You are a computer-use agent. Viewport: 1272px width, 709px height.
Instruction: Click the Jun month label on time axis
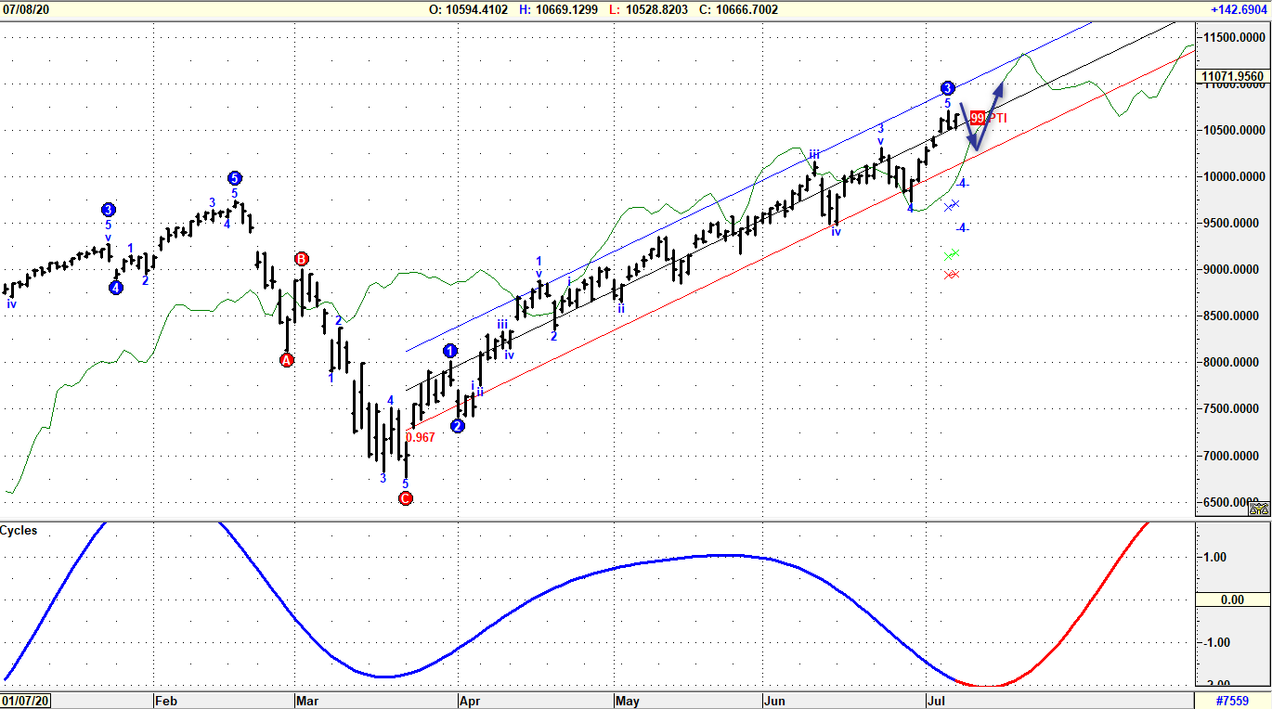(775, 701)
